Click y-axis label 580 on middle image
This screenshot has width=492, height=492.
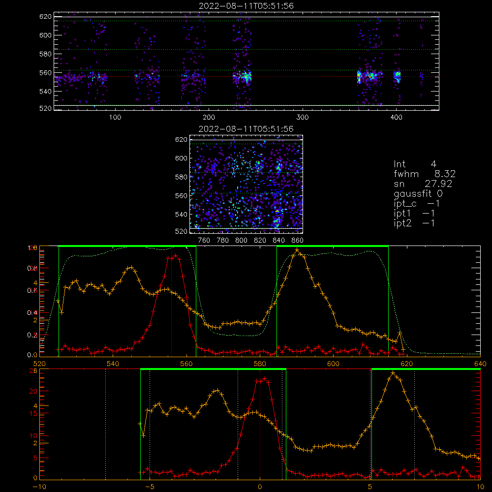click(x=181, y=177)
